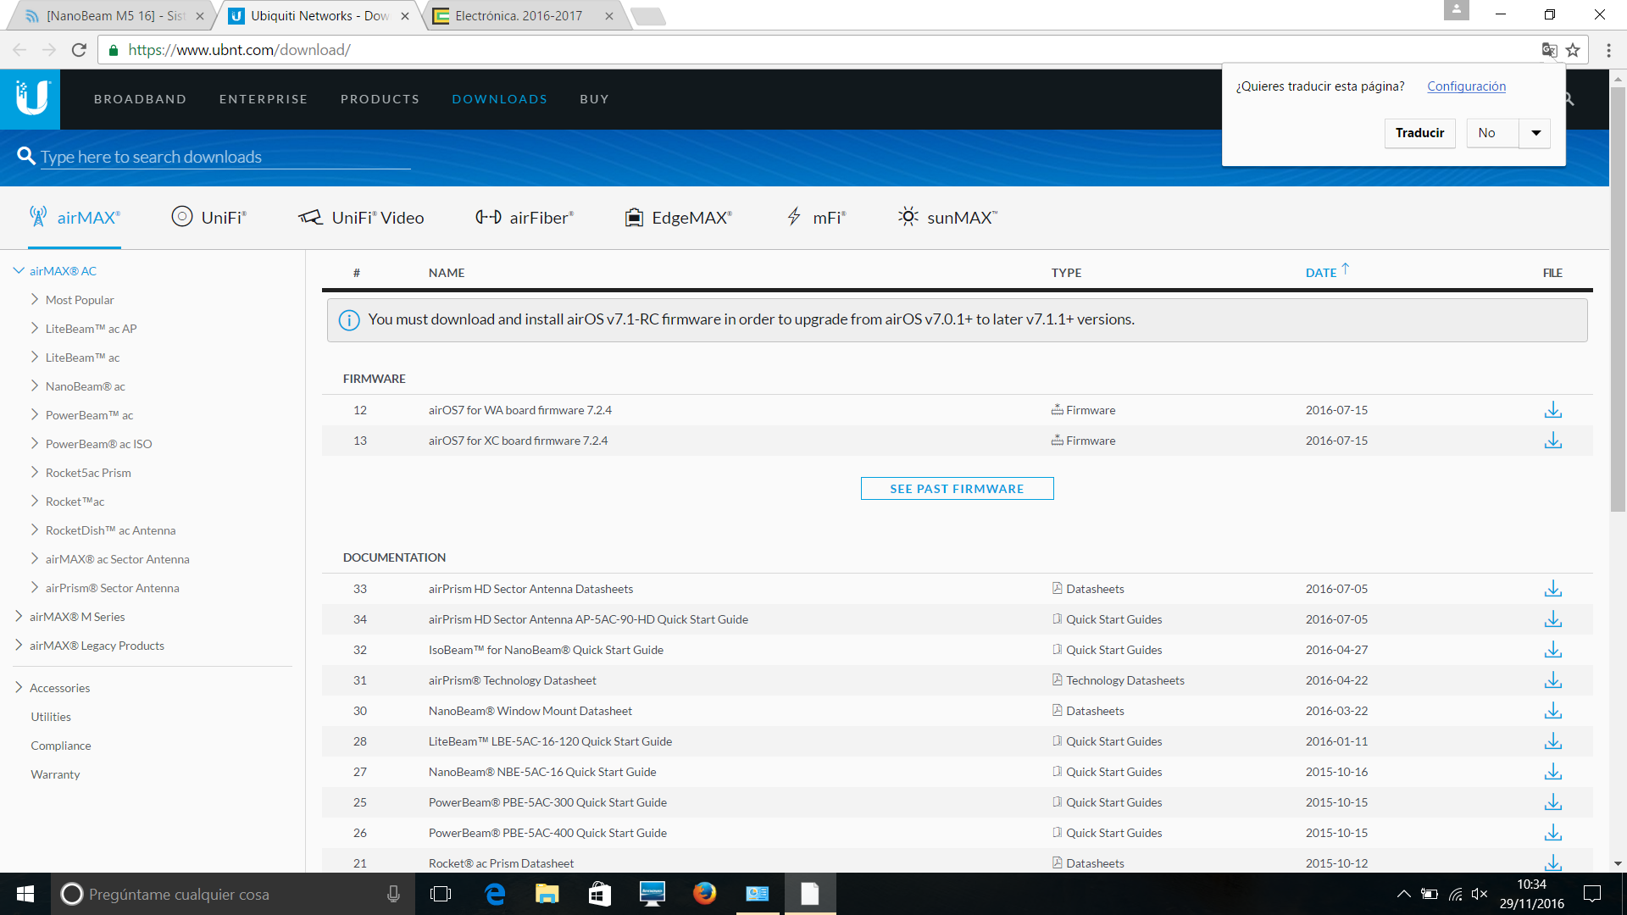Download NanoBeam NBE-5AC-16 Quick Start Guide
Viewport: 1627px width, 915px height.
1552,772
